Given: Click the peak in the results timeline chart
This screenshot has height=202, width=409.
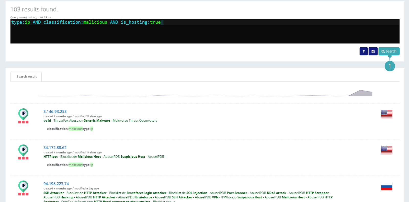Looking at the screenshot, I should pos(360,92).
